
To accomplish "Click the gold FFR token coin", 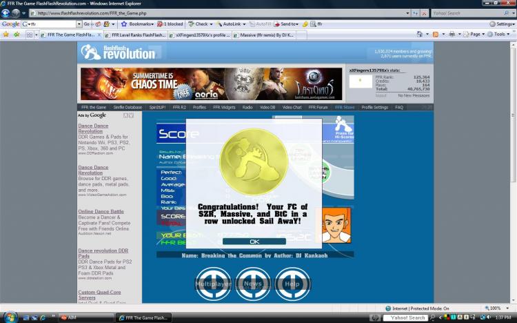I will click(254, 161).
